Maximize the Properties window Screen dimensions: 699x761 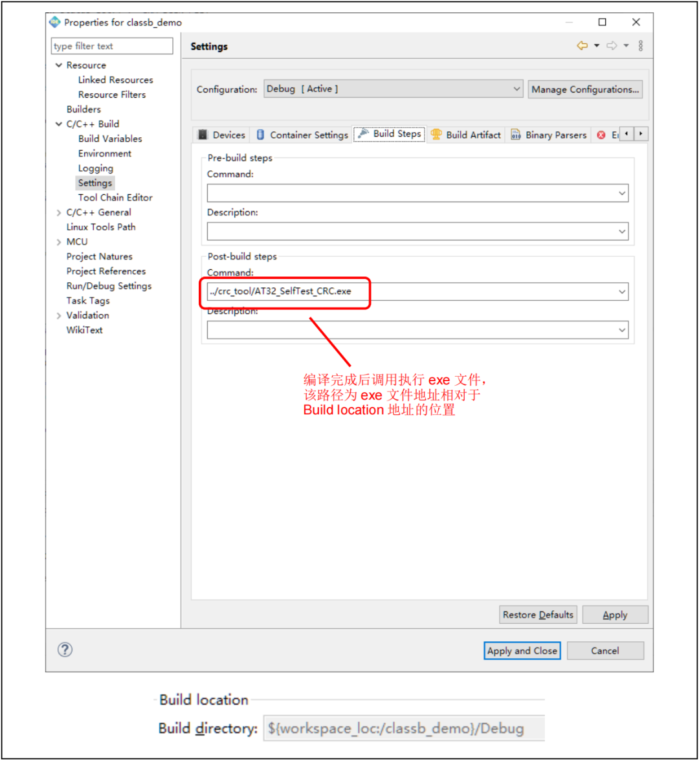603,22
